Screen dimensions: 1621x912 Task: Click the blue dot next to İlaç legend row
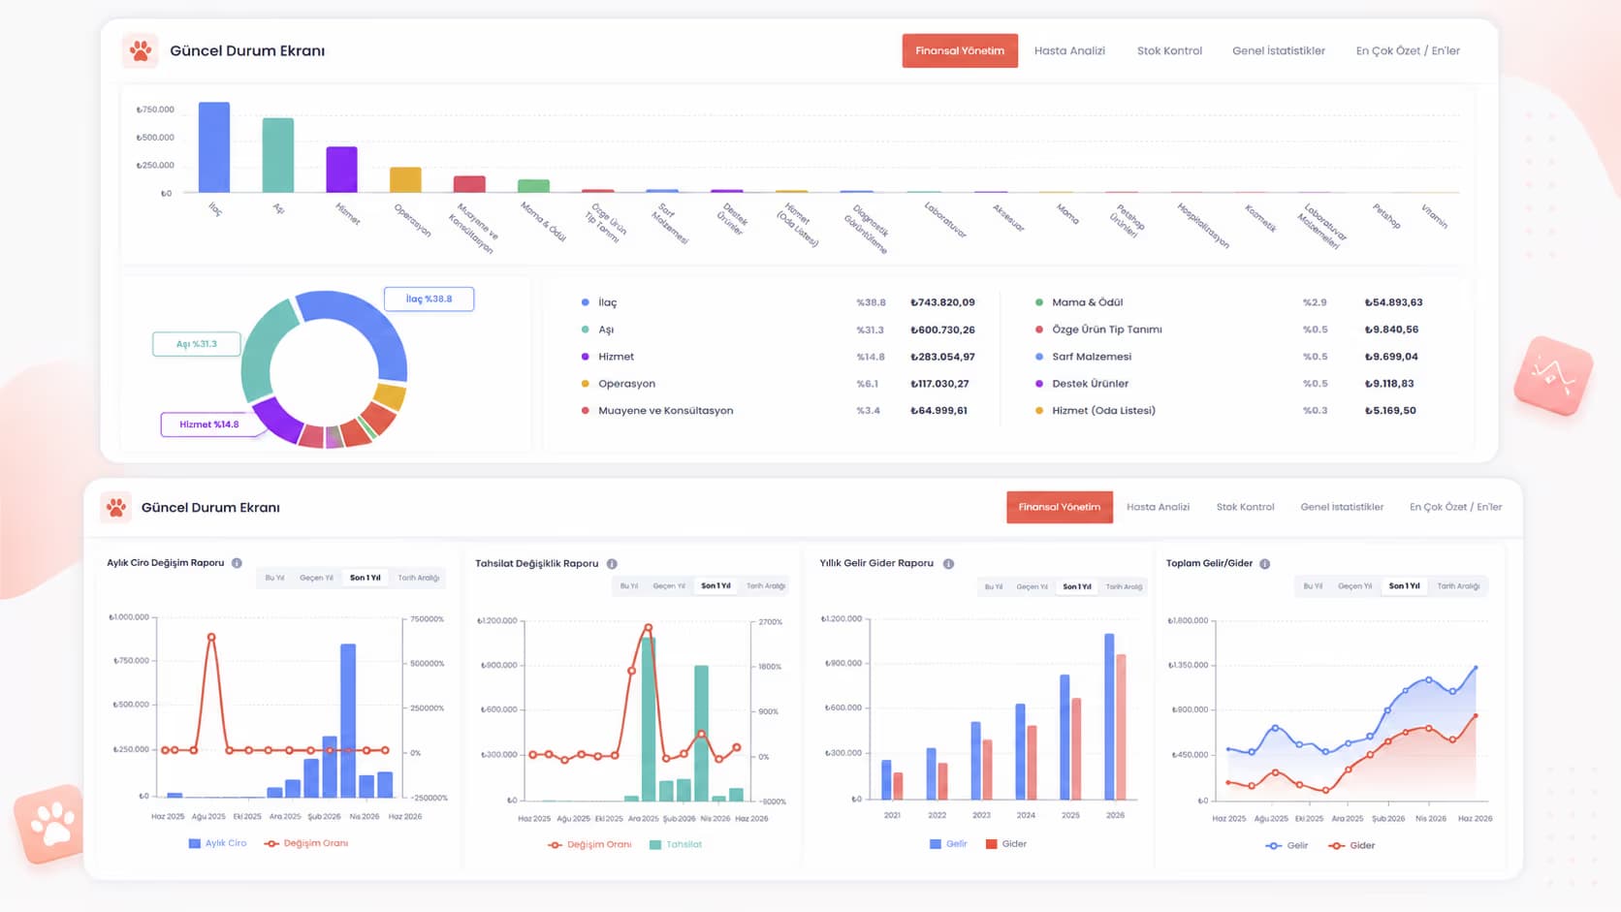pyautogui.click(x=585, y=302)
